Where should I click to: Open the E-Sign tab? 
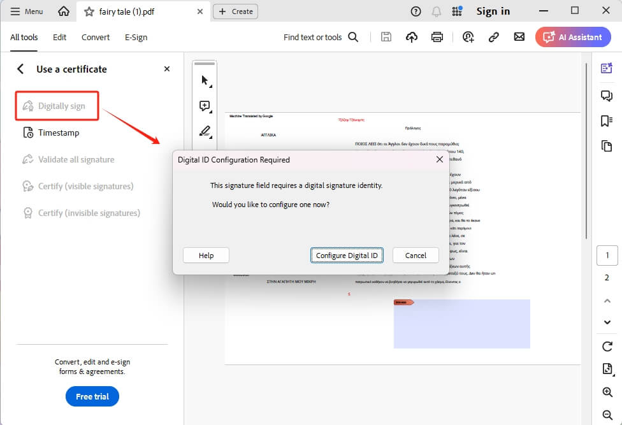(136, 37)
